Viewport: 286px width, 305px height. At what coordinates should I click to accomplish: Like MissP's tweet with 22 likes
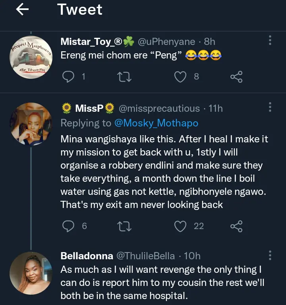click(181, 226)
